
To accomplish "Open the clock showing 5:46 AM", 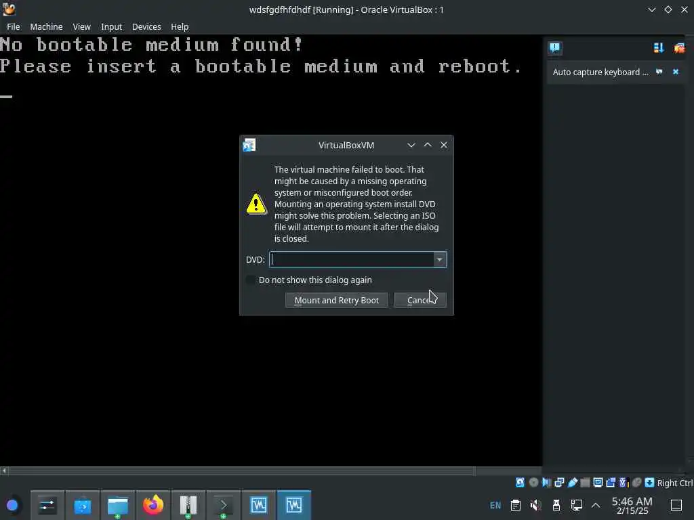I will (x=632, y=505).
